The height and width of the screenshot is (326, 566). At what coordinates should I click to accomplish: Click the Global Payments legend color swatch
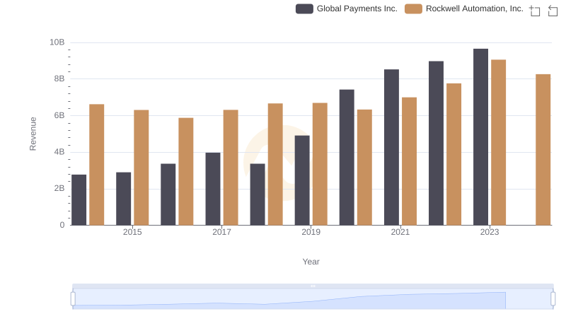(304, 8)
